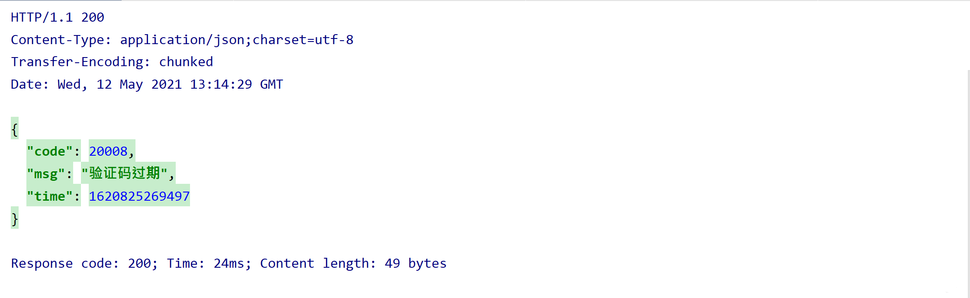Screen dimensions: 970x298
Task: Click the Transfer-Encoding header name
Action: [77, 62]
